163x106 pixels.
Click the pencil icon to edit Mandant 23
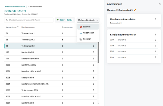[x=135, y=10]
